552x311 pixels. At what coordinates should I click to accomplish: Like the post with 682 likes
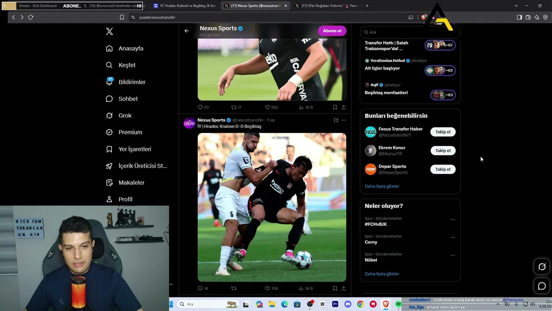click(271, 107)
